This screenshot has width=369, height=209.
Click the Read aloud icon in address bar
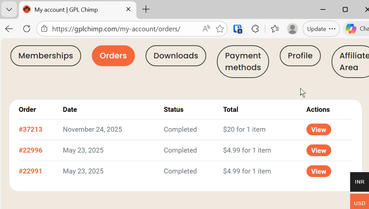coord(206,29)
